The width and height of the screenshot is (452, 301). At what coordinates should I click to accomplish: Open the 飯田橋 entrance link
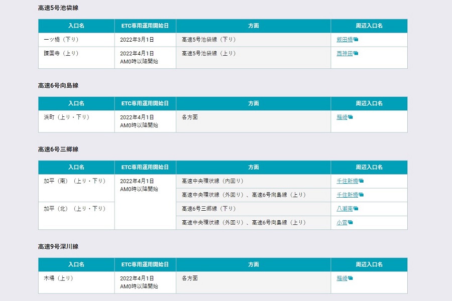coord(346,39)
